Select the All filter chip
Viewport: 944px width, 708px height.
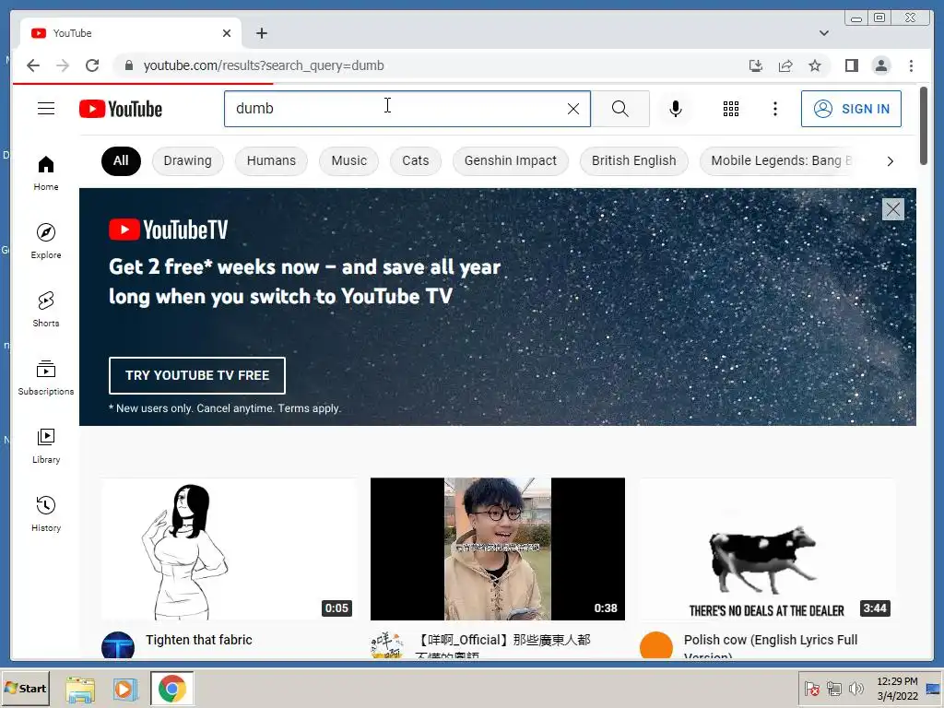pyautogui.click(x=121, y=160)
